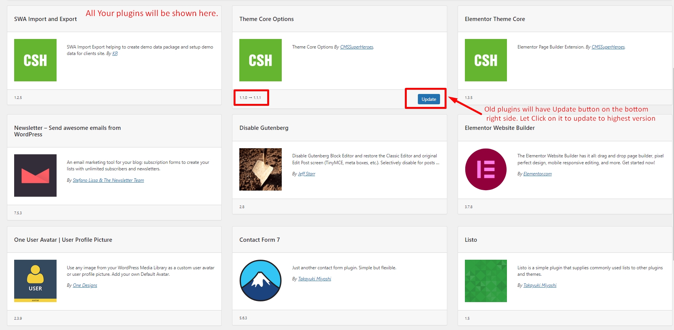Open the Jeff Starr author link
This screenshot has height=330, width=674.
click(x=307, y=174)
